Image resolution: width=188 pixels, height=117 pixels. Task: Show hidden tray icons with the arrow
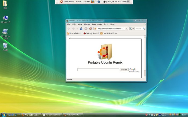(168, 115)
